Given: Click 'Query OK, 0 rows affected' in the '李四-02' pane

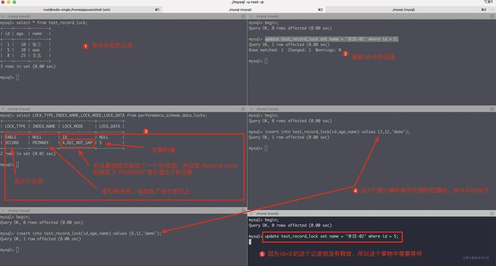Looking at the screenshot, I should 290,226.
